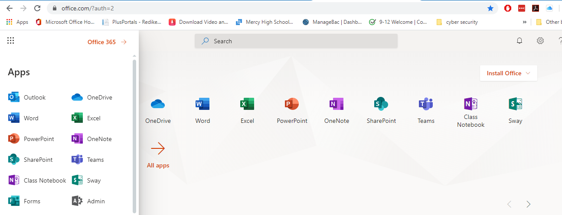Open Outlook from the Apps panel
Screen dimensions: 562x215
(27, 97)
